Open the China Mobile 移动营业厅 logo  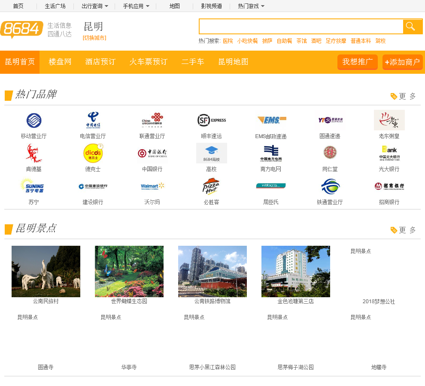tap(34, 120)
